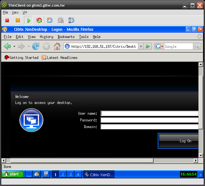Open snapshot manager icon
The width and height of the screenshot is (205, 186).
pos(71,20)
